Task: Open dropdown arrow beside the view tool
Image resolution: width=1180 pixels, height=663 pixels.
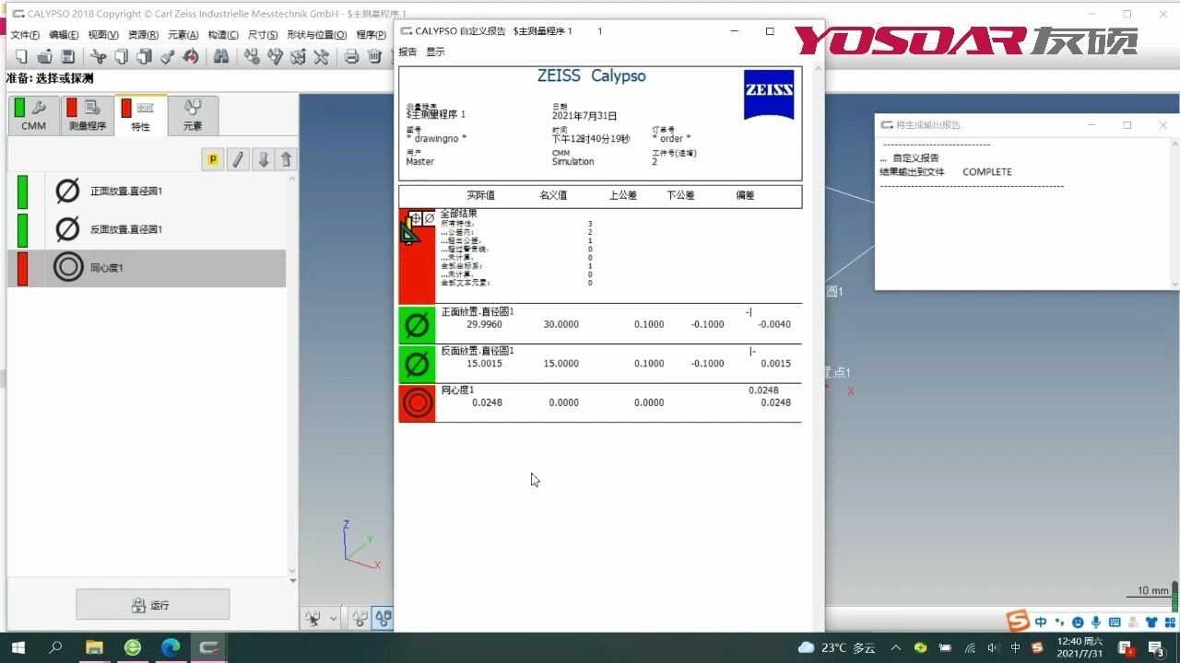Action: pyautogui.click(x=333, y=619)
